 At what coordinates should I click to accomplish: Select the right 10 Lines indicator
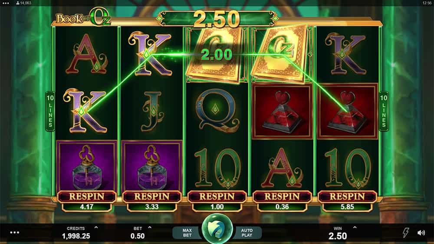click(x=384, y=111)
